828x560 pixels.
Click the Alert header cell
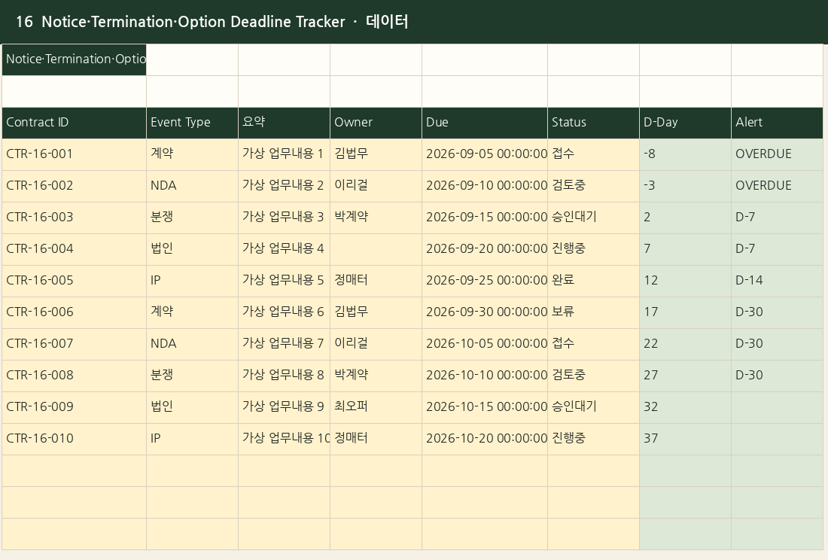tap(778, 123)
